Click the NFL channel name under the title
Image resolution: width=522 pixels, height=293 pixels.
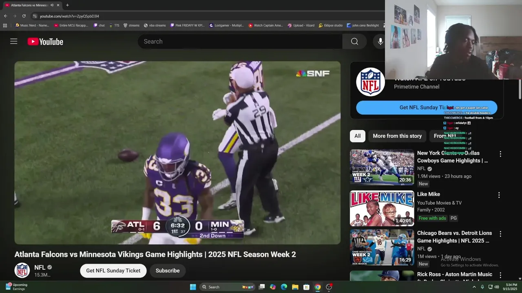click(x=40, y=267)
